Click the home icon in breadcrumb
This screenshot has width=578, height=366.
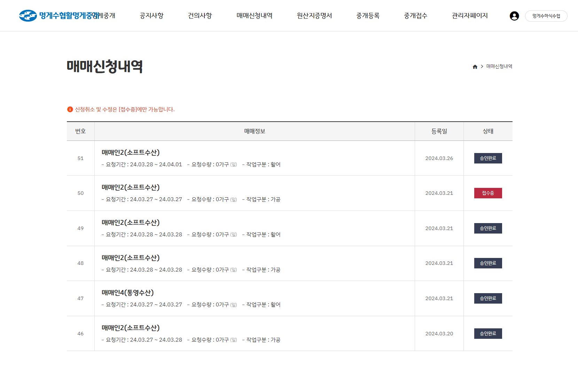pos(475,67)
